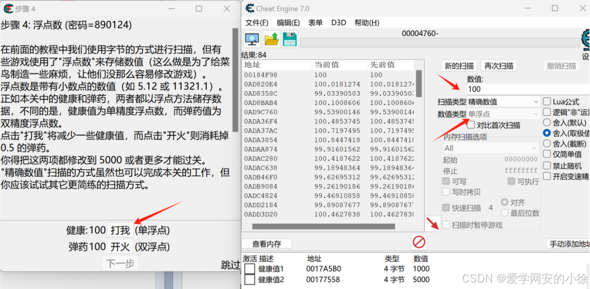This screenshot has width=590, height=289.
Task: Click the open folder icon in Cheat Engine
Action: pyautogui.click(x=271, y=39)
